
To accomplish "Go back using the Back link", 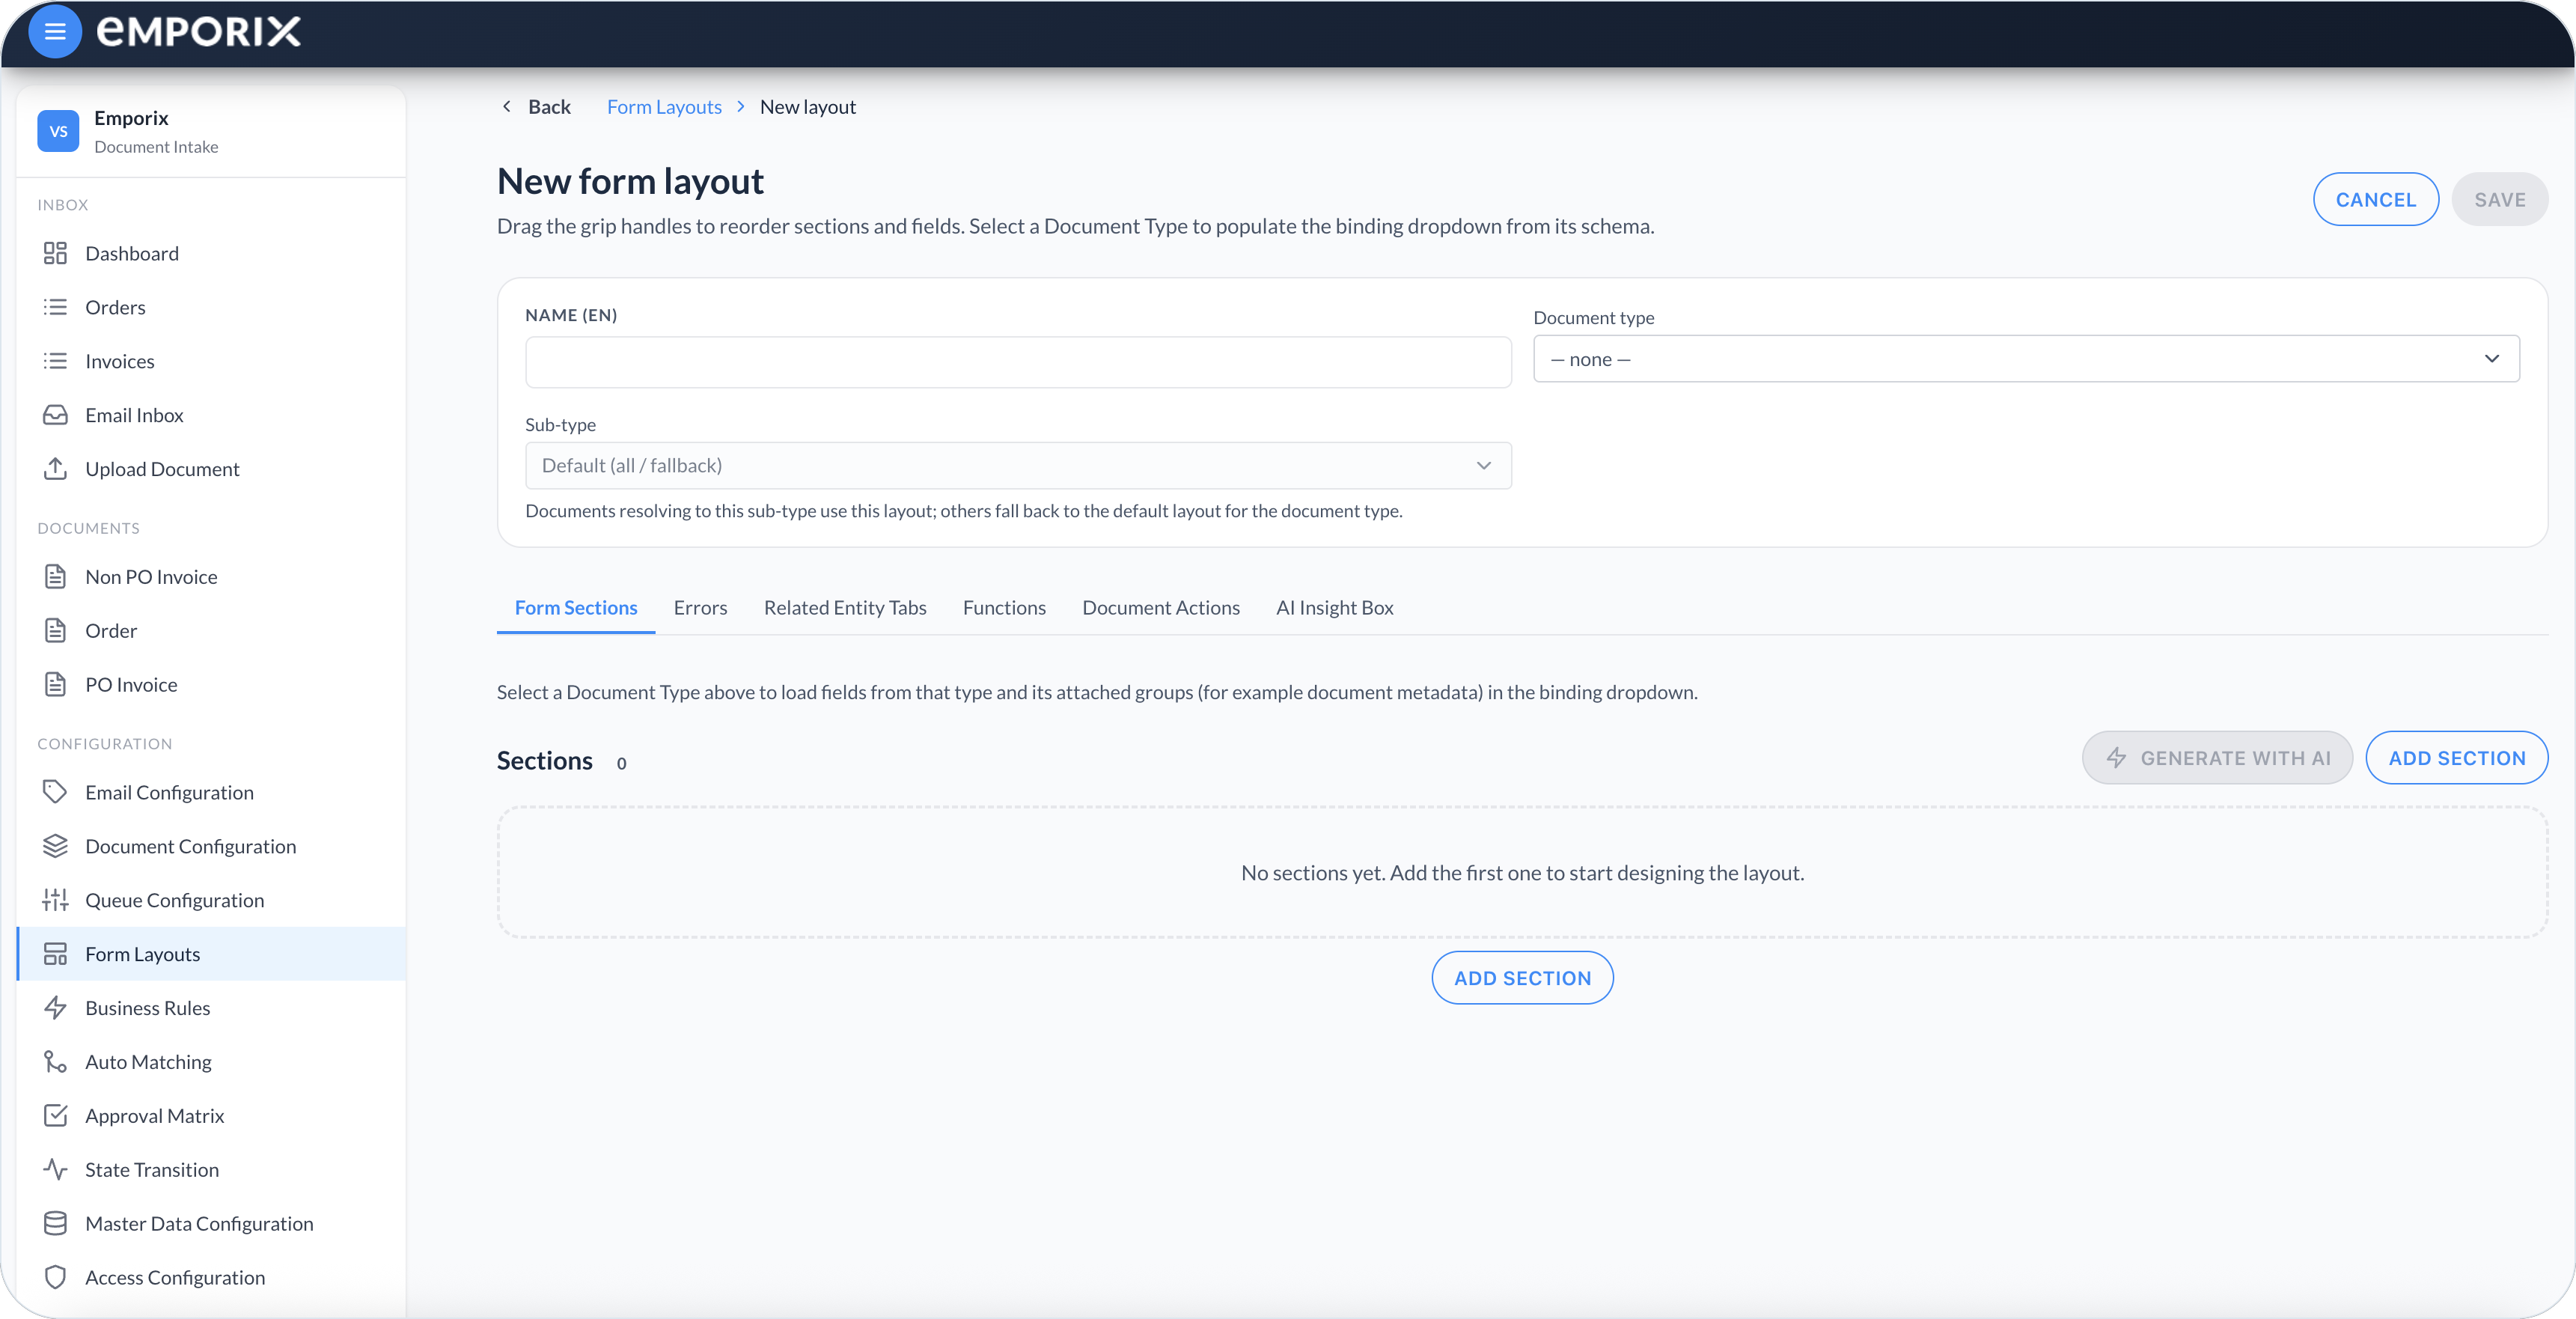I will pos(536,107).
